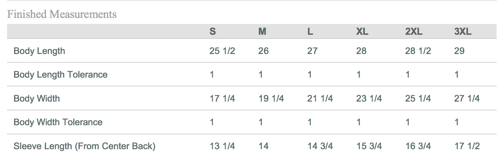This screenshot has height=162, width=500.
Task: Select the S size column header
Action: pos(212,32)
